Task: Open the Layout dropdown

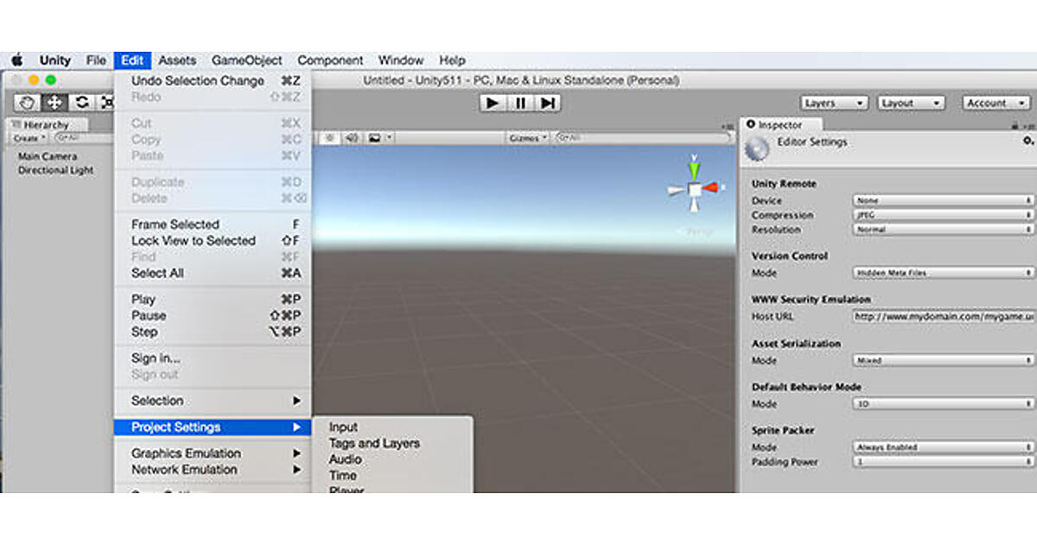Action: click(x=912, y=103)
